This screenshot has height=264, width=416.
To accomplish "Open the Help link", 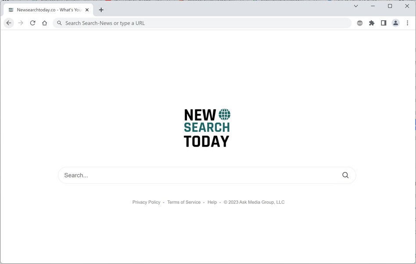I will coord(212,202).
